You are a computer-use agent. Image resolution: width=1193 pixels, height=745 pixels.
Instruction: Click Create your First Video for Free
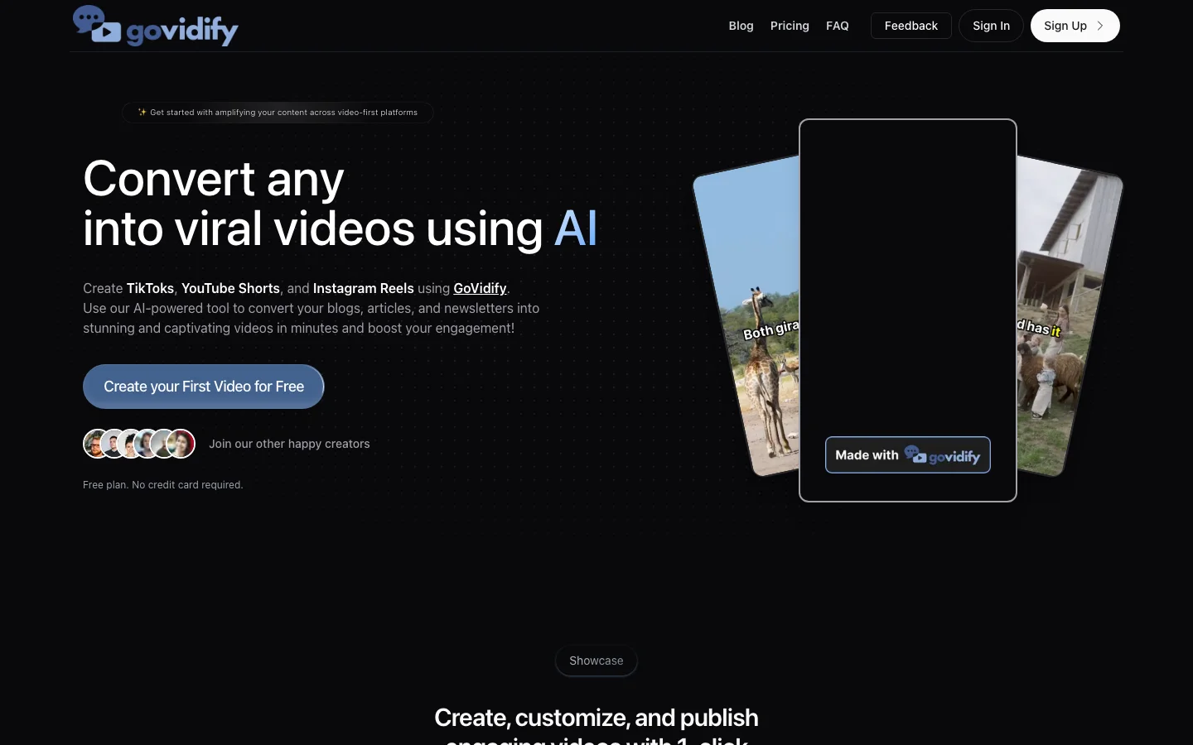click(204, 387)
